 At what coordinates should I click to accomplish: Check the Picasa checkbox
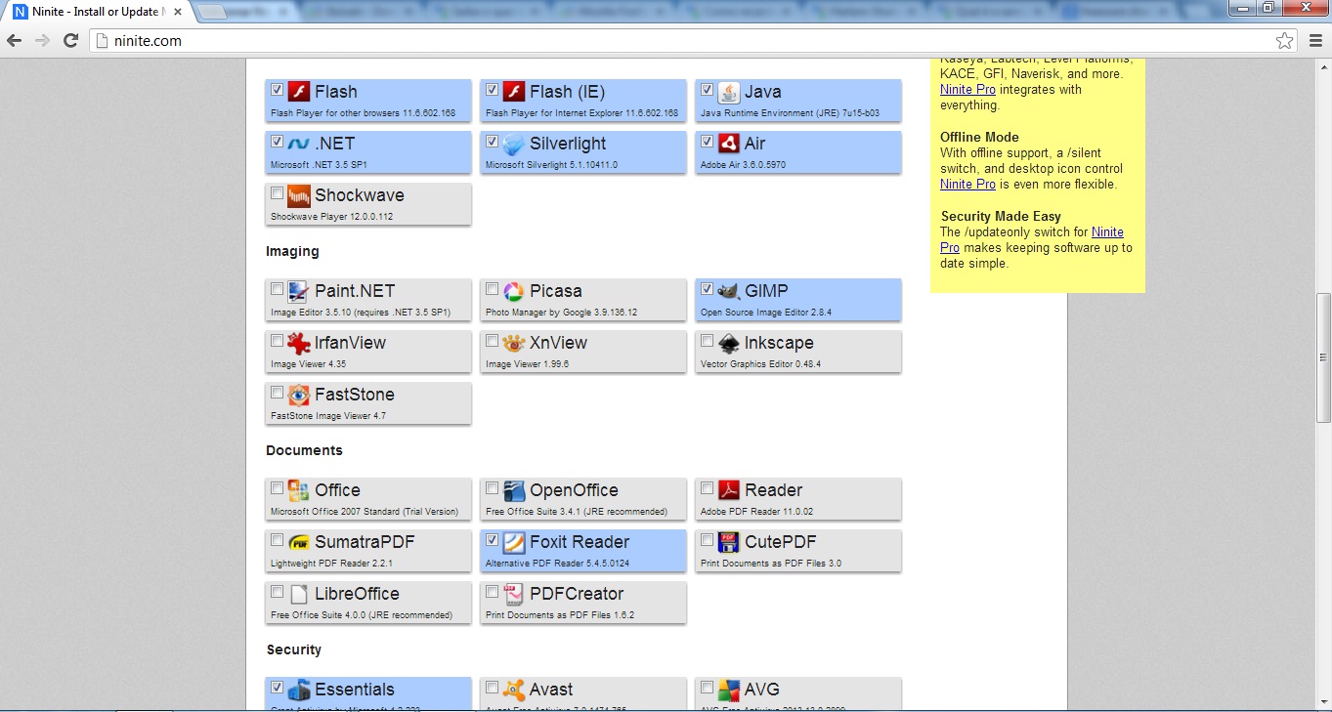point(493,288)
